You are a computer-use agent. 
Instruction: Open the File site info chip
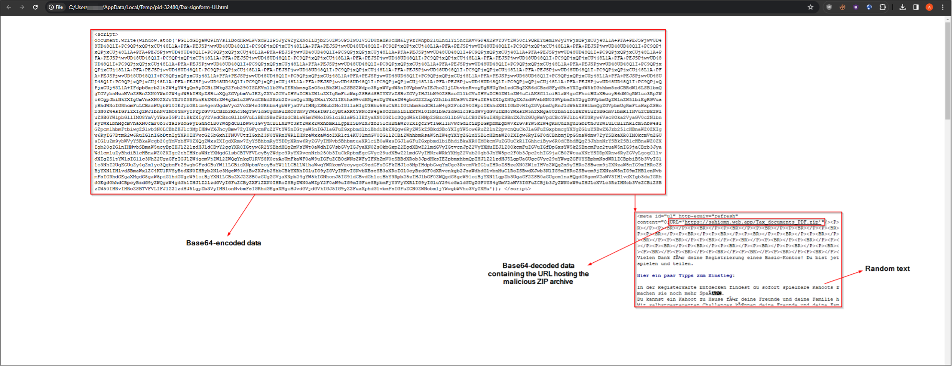pyautogui.click(x=56, y=7)
